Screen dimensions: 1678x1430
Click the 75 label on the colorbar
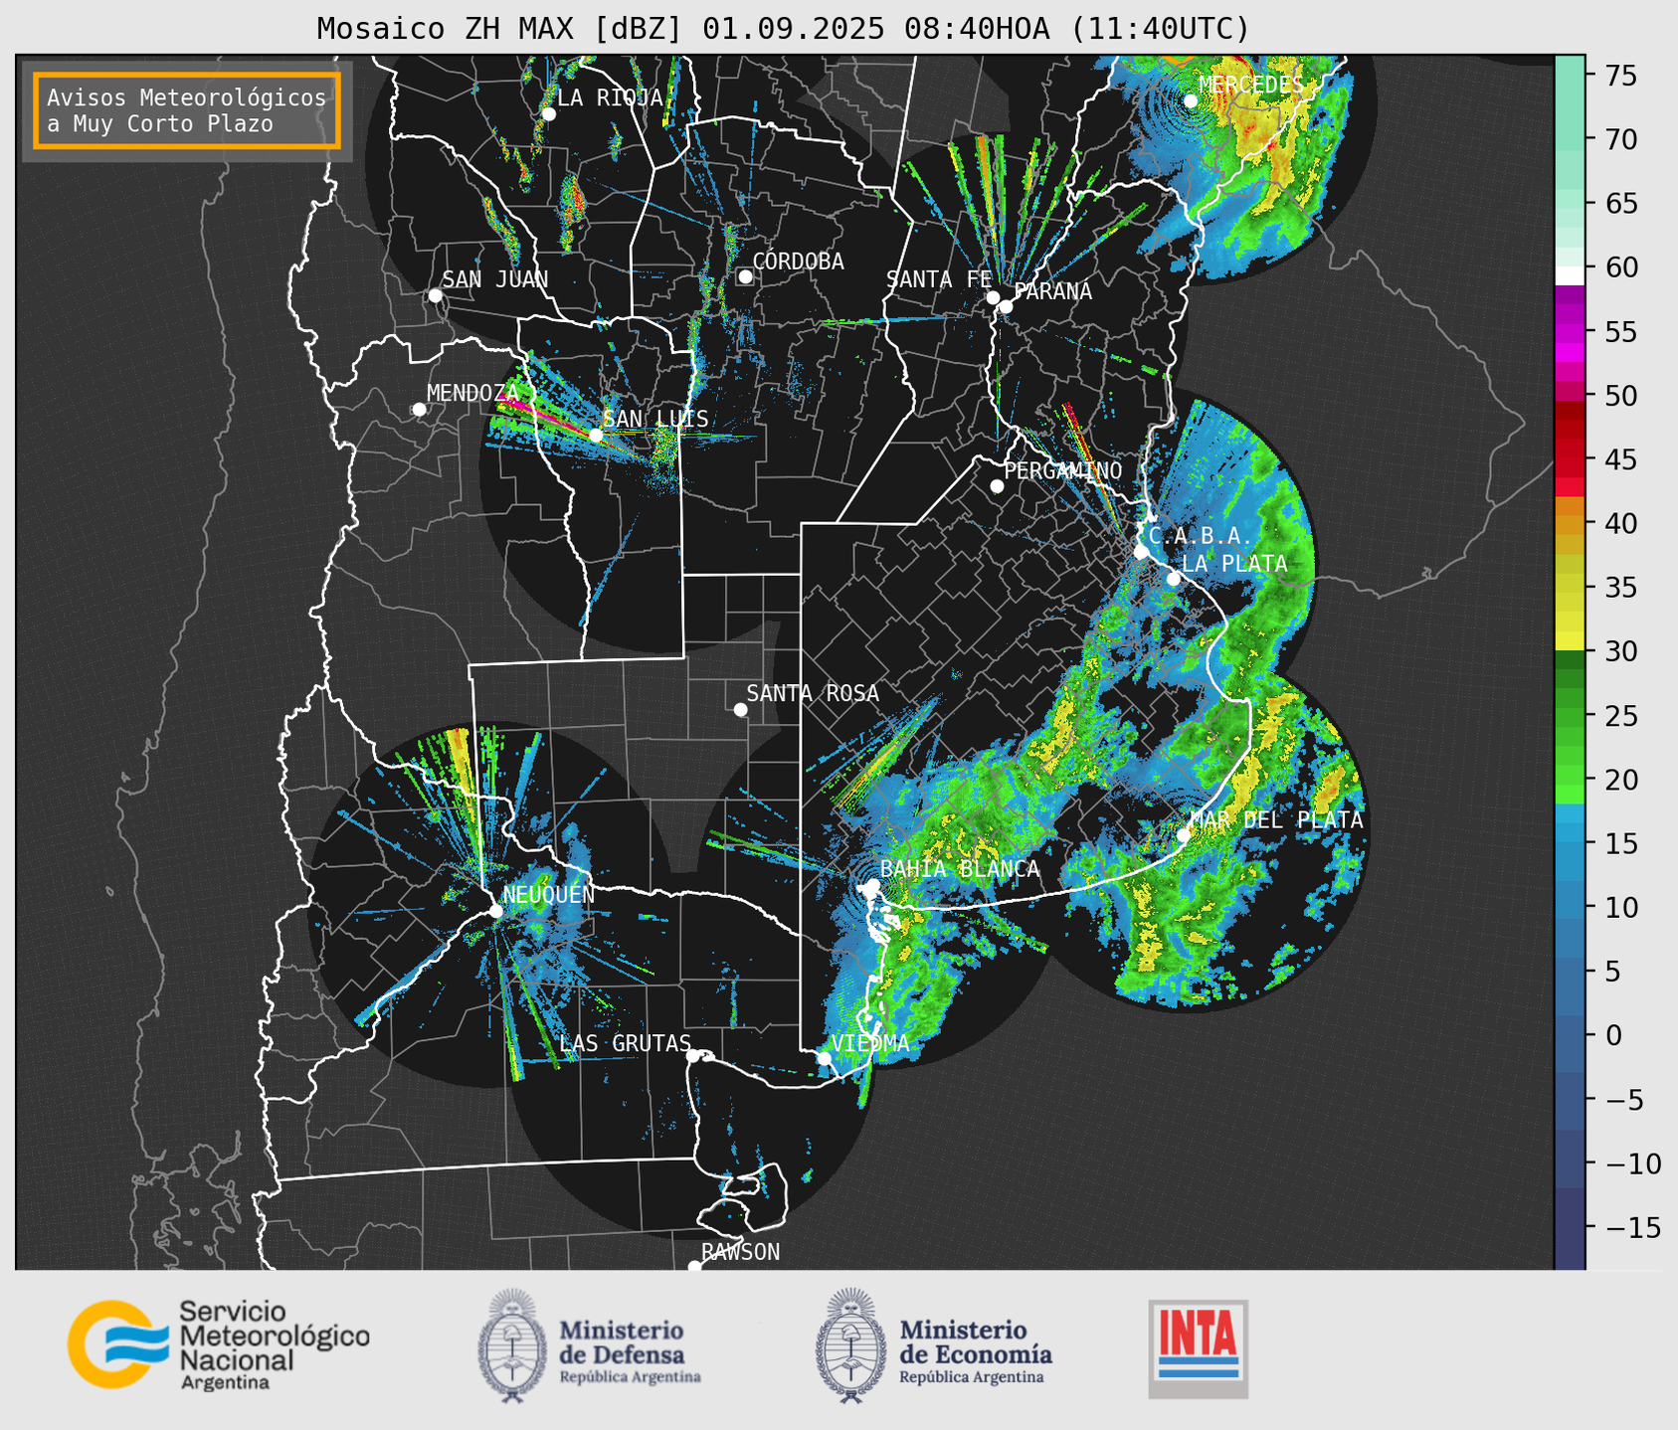coord(1621,76)
